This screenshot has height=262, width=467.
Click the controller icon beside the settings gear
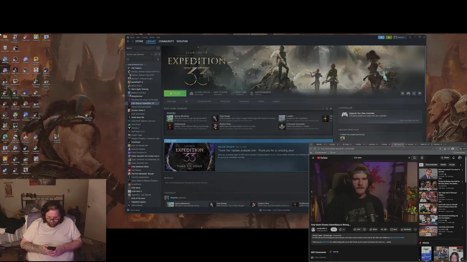point(408,94)
